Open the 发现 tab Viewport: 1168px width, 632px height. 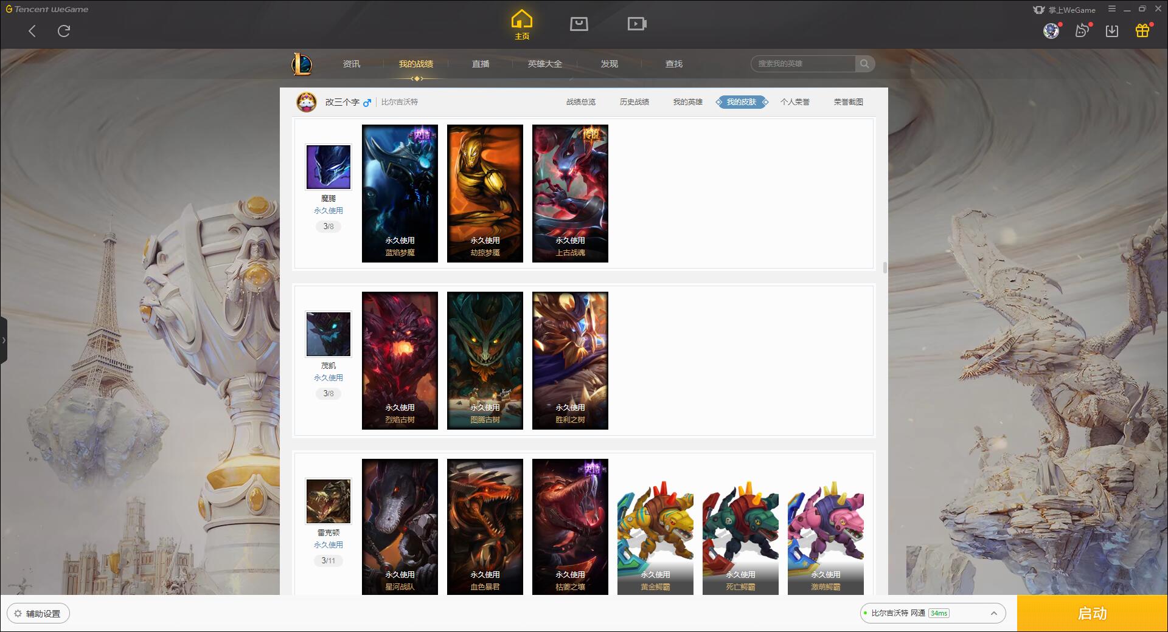point(610,64)
